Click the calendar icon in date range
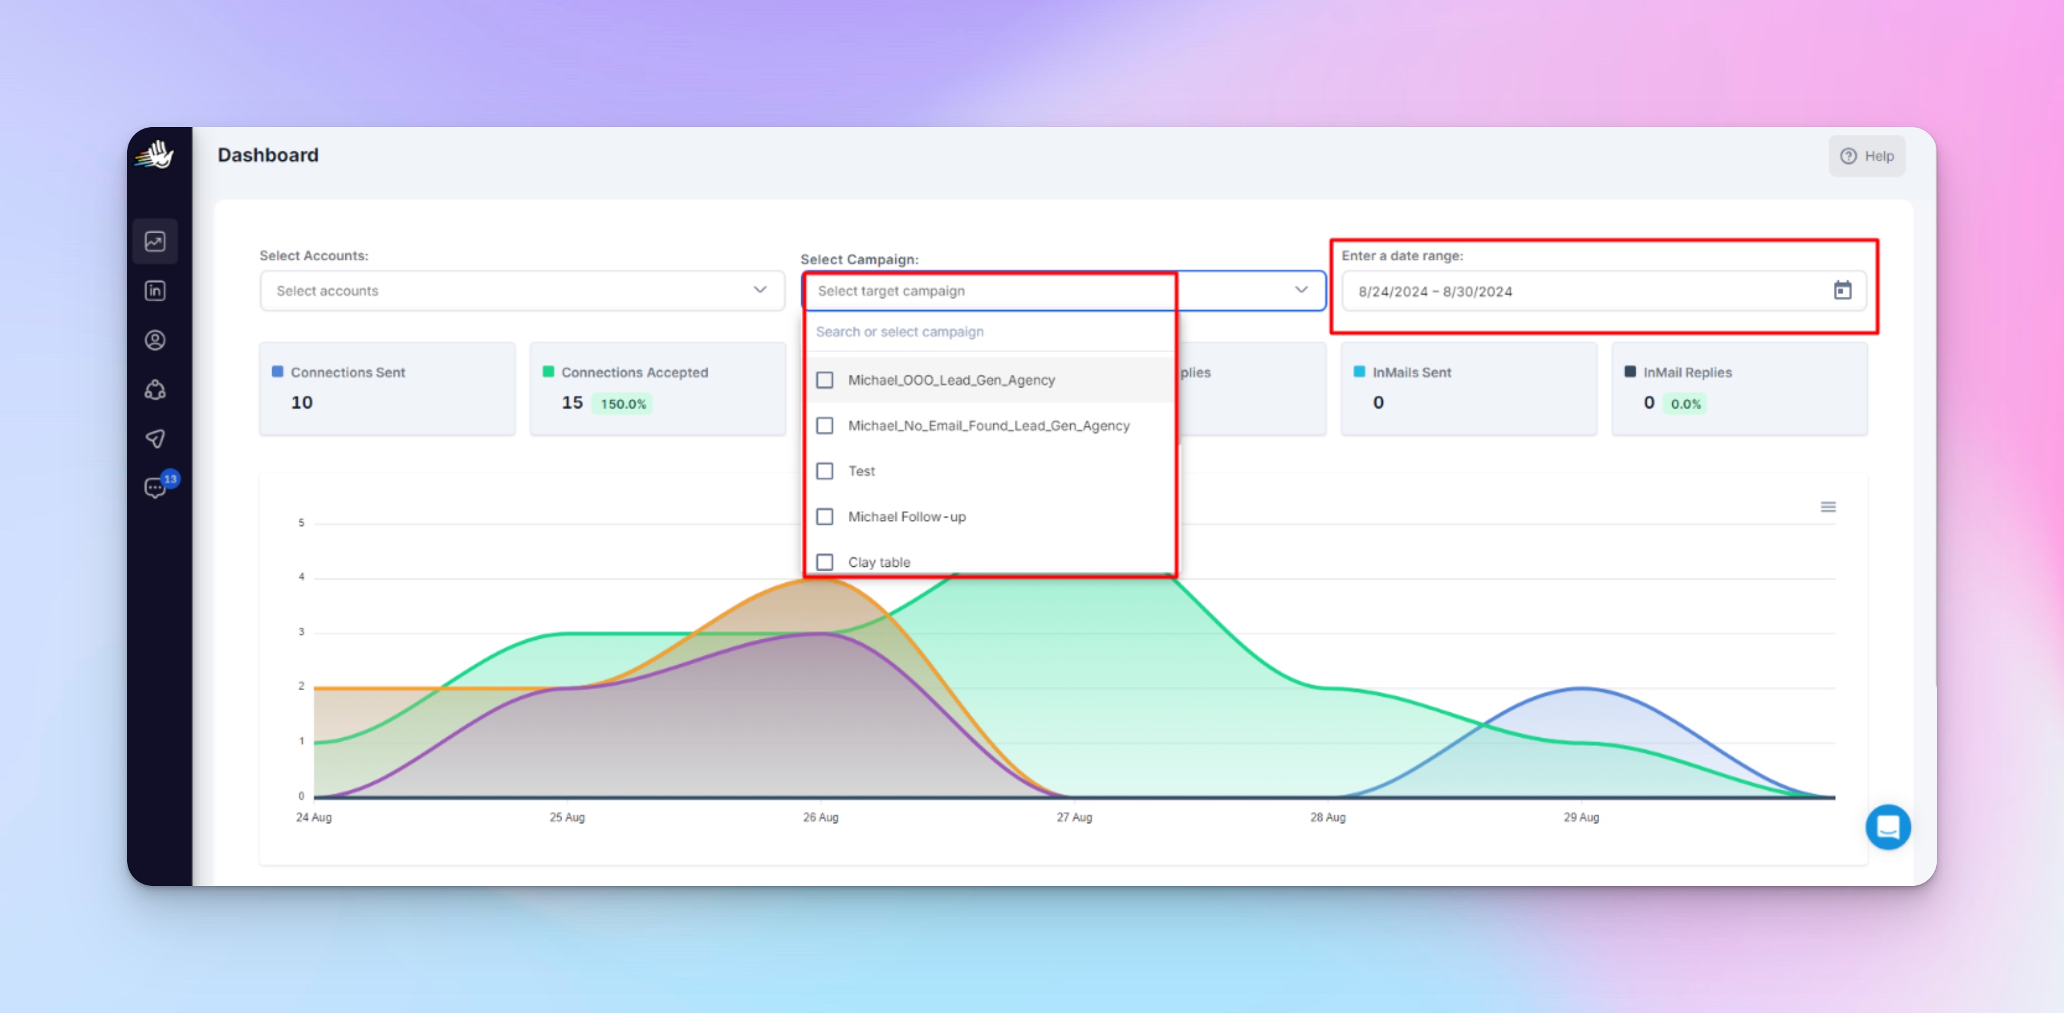Viewport: 2064px width, 1013px height. click(1842, 290)
